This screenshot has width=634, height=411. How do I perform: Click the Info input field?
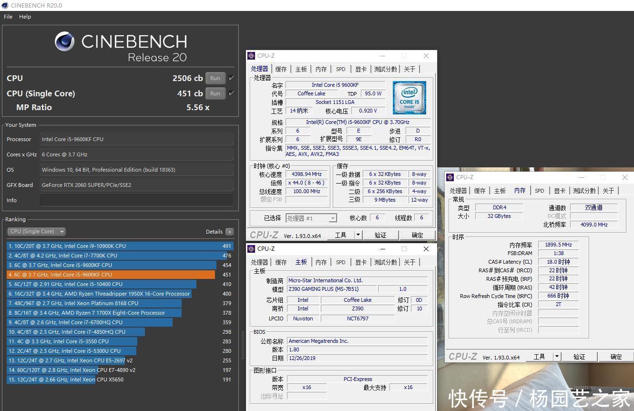pyautogui.click(x=136, y=200)
